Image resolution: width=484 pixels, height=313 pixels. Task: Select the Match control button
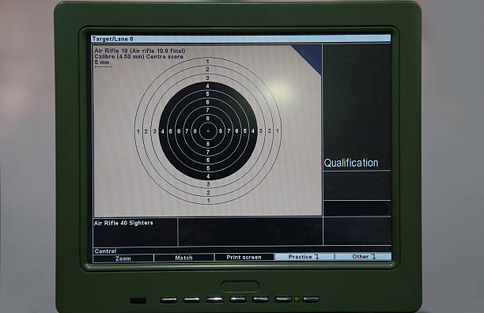[x=183, y=258]
